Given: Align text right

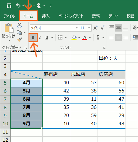Looking at the screenshot, I should pos(125,38).
